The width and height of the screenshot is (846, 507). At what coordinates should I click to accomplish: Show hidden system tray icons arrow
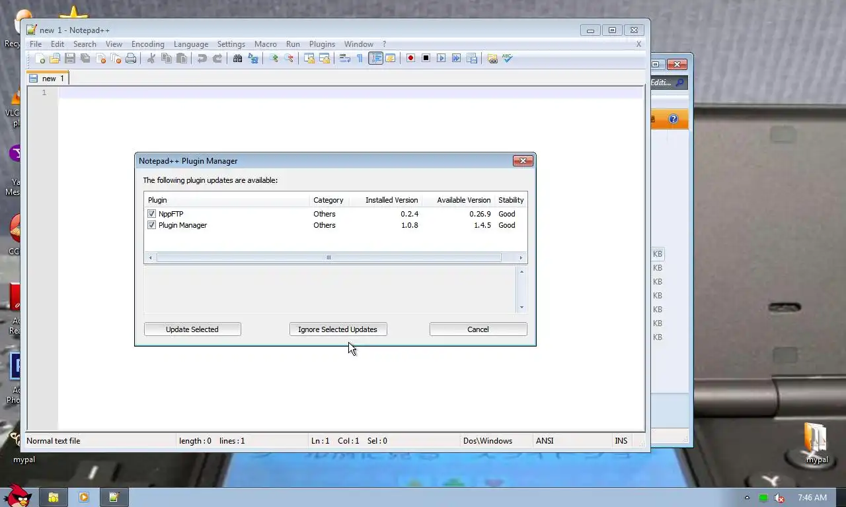(x=747, y=498)
